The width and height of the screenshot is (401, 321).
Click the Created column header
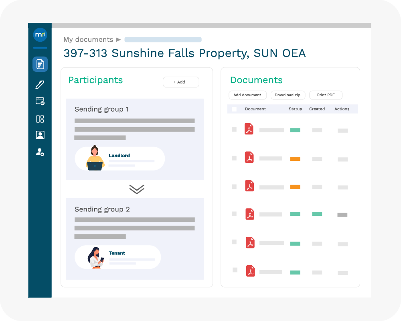click(x=317, y=109)
